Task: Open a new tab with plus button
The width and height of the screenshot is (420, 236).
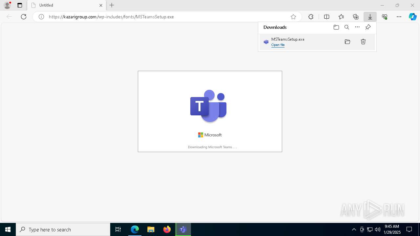Action: 112,5
